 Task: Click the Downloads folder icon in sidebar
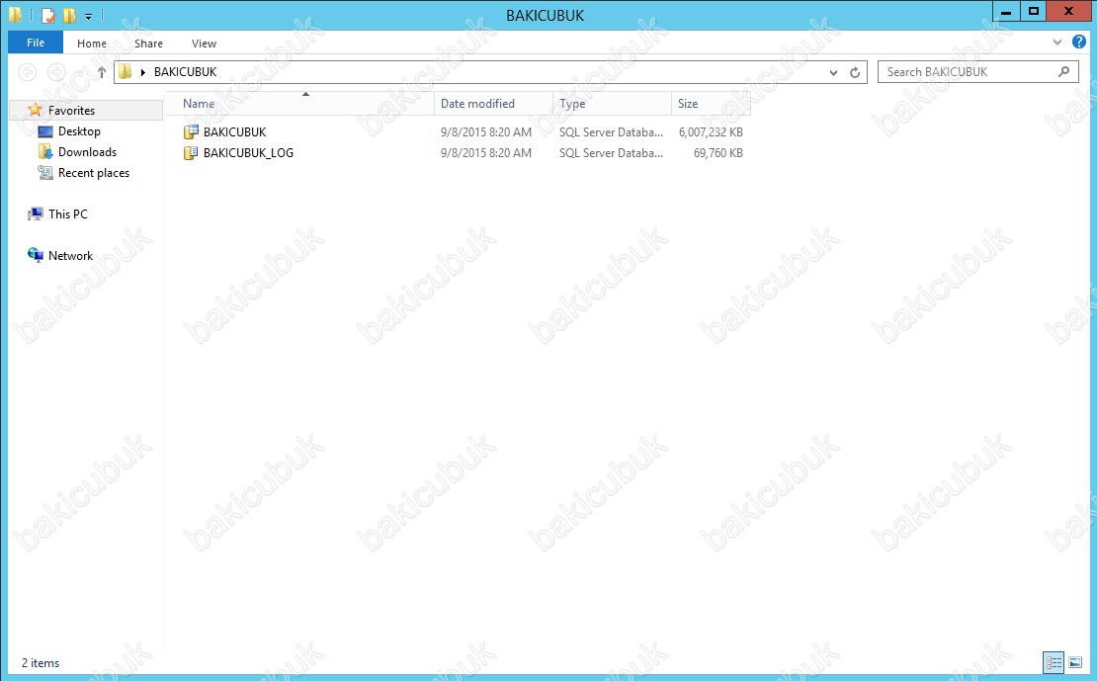(x=45, y=152)
